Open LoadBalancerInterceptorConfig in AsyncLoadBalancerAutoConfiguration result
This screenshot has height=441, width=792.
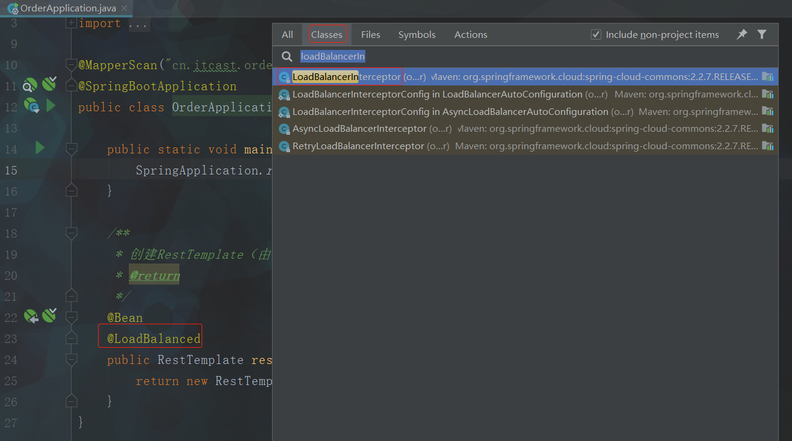pyautogui.click(x=525, y=112)
